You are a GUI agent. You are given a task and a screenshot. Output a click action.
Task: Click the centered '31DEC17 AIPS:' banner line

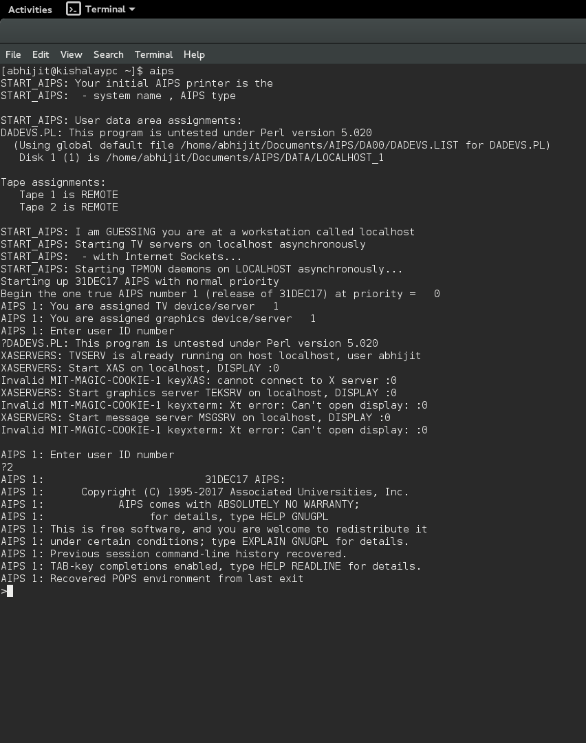pos(245,480)
